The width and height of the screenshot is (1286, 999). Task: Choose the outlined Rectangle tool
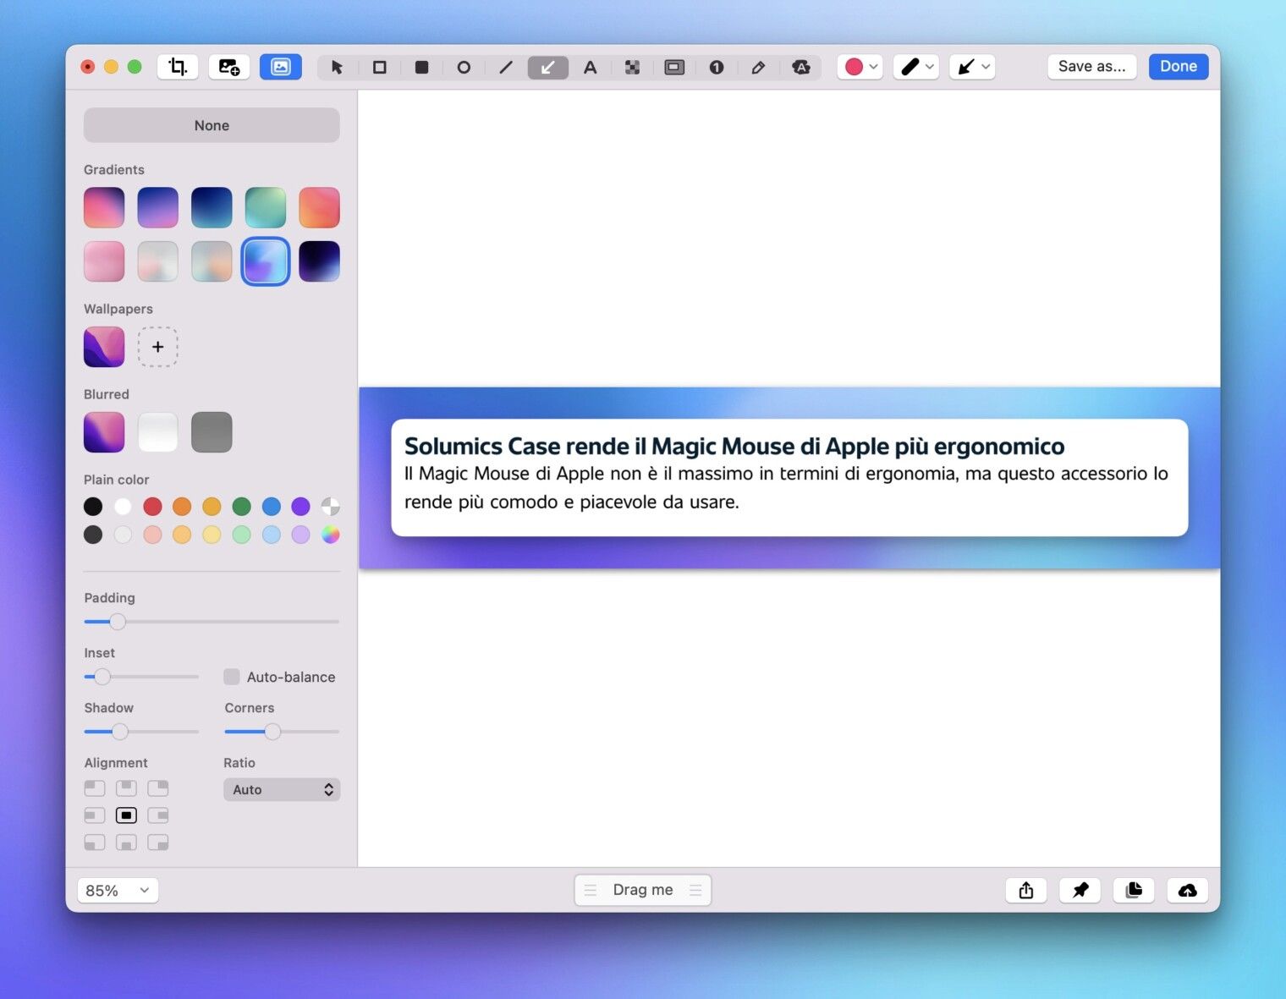point(379,67)
